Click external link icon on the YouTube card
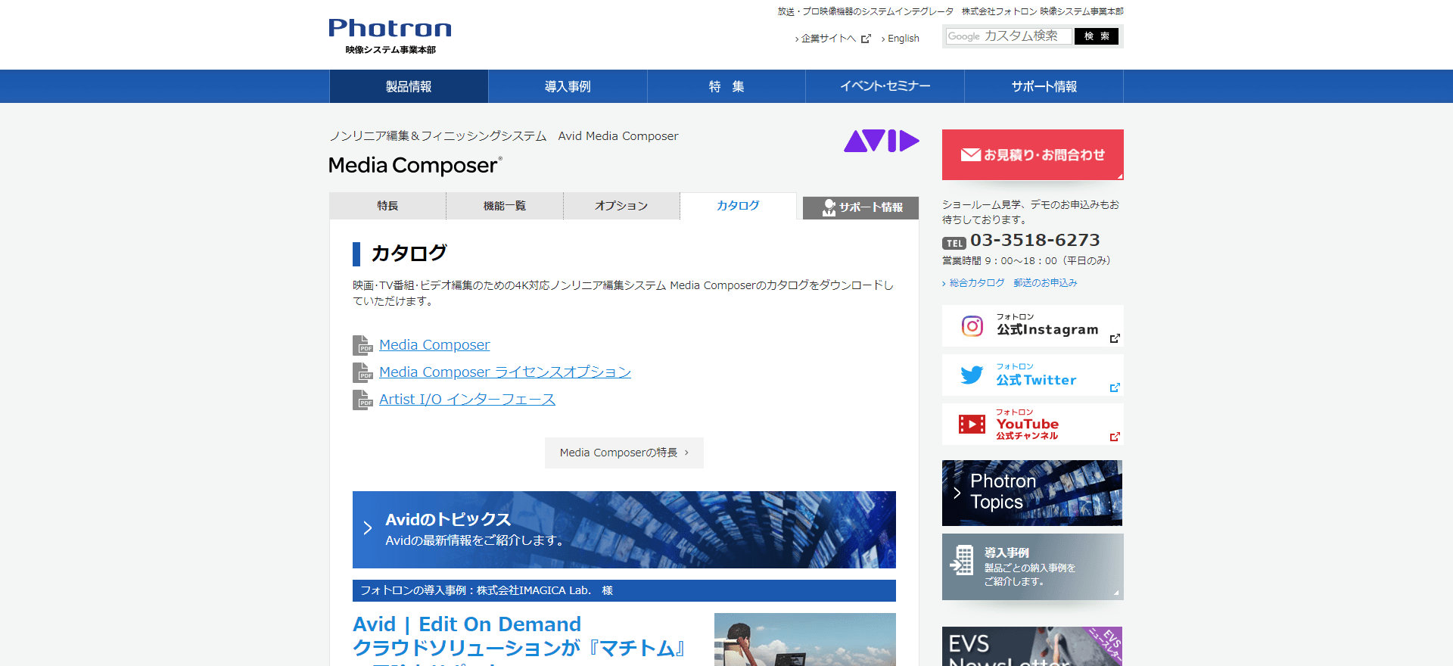This screenshot has height=666, width=1453. [x=1115, y=437]
